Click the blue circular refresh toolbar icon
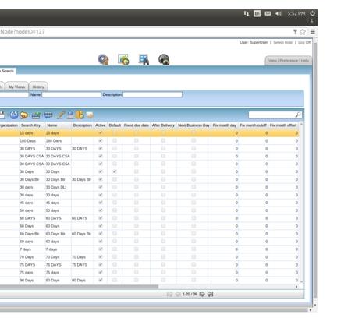The width and height of the screenshot is (362, 318). click(x=14, y=115)
